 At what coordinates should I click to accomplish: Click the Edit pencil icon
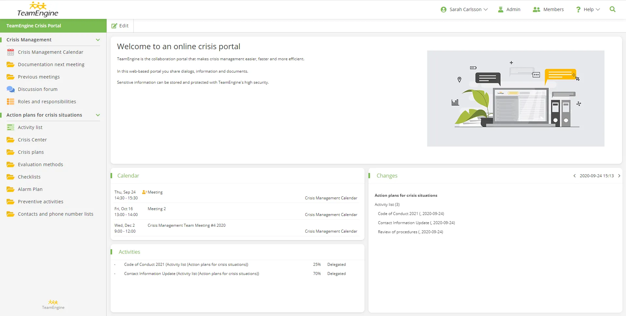[x=114, y=26]
